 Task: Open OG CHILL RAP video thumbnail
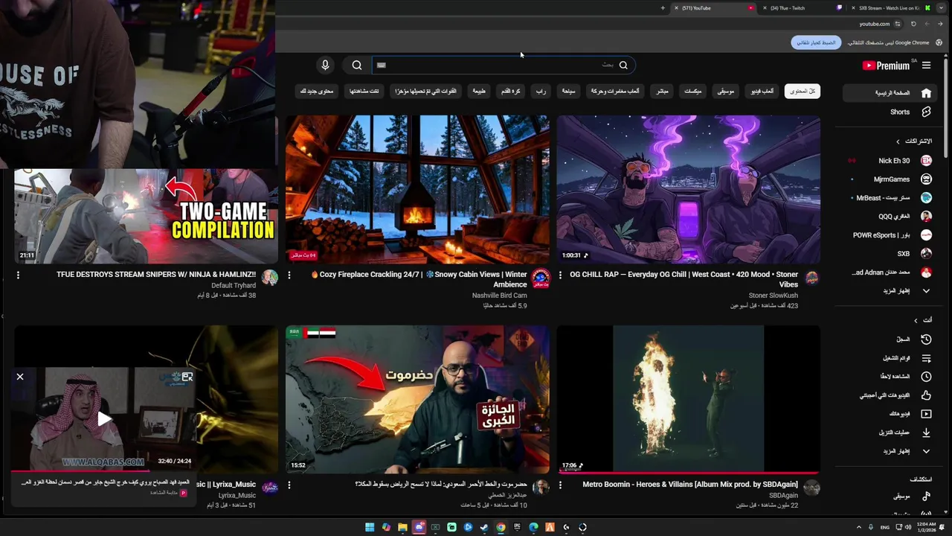click(688, 189)
